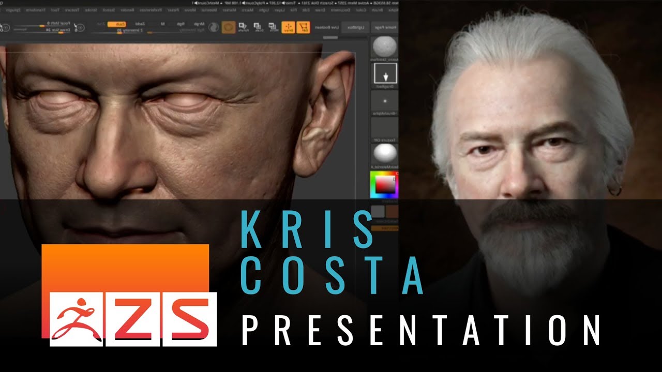Open the Render menu
Image resolution: width=662 pixels, height=372 pixels.
click(127, 10)
